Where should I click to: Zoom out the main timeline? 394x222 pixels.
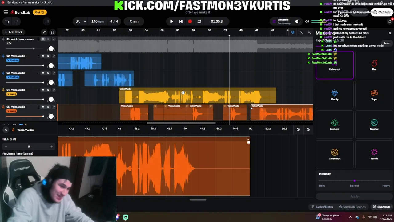coord(301,32)
